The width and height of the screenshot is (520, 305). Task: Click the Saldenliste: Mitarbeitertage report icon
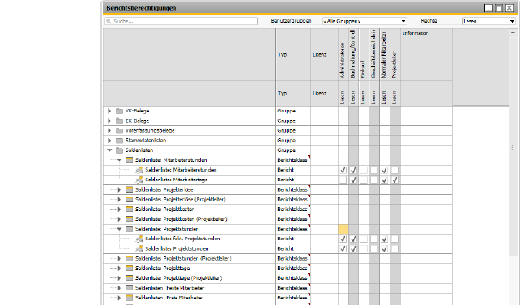[139, 180]
